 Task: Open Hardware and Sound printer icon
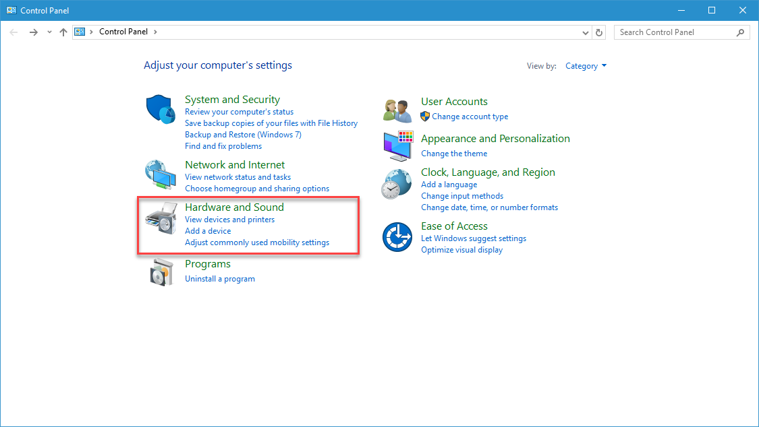coord(161,218)
